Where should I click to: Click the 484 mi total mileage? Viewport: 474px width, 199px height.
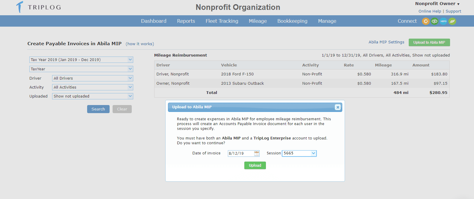[x=401, y=92]
